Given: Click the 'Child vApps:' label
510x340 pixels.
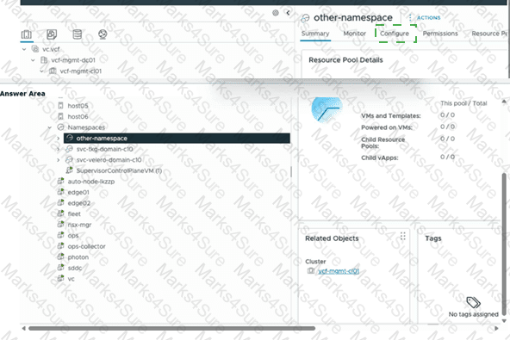Looking at the screenshot, I should point(380,158).
